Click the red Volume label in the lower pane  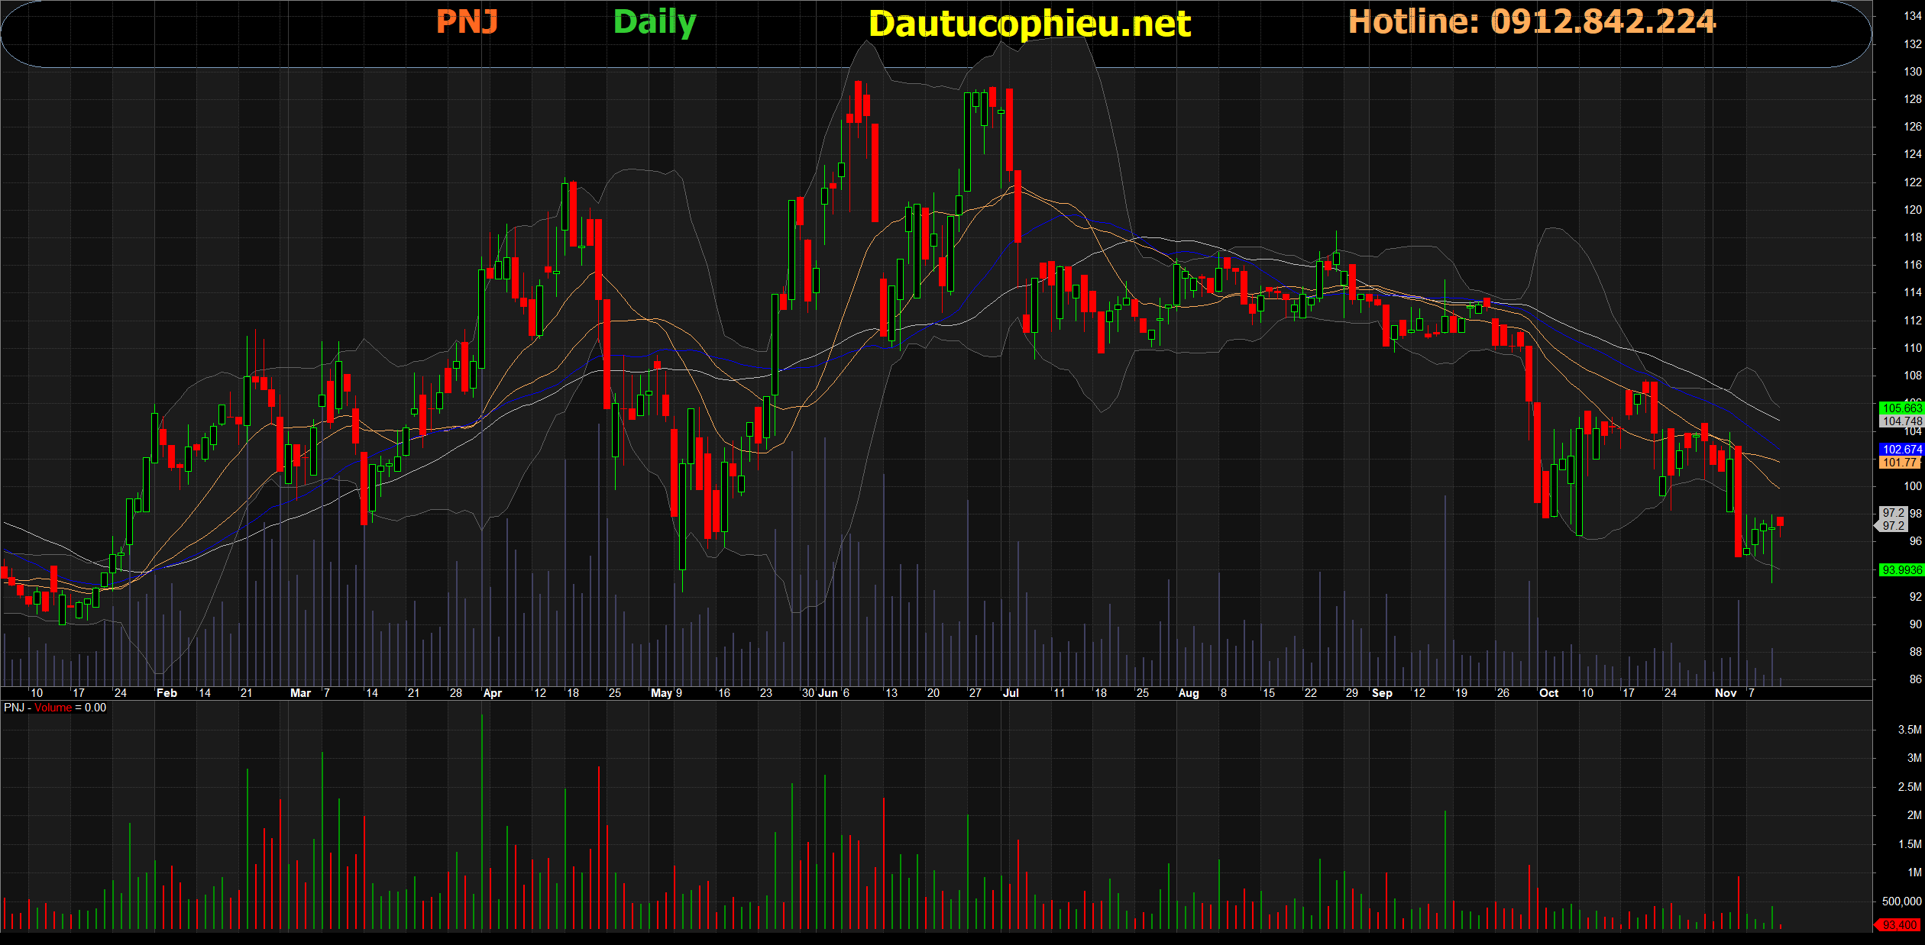pos(53,708)
